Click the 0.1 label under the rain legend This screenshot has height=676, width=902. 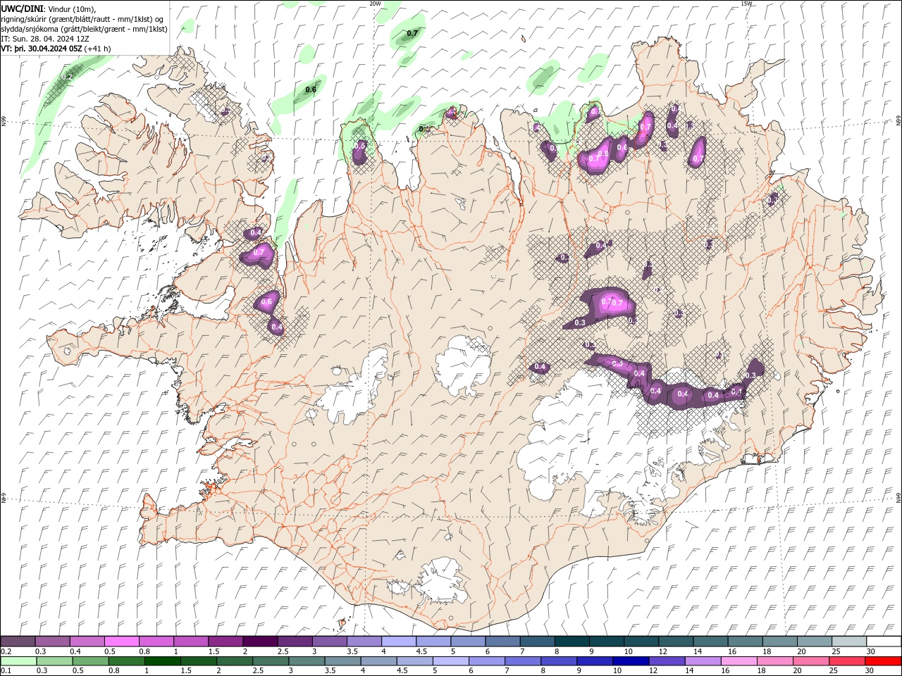5,671
